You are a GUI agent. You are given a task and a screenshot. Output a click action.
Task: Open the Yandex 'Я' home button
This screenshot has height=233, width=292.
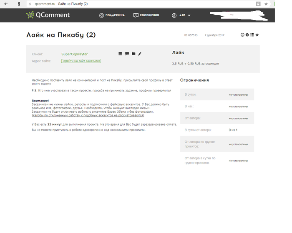(19, 4)
